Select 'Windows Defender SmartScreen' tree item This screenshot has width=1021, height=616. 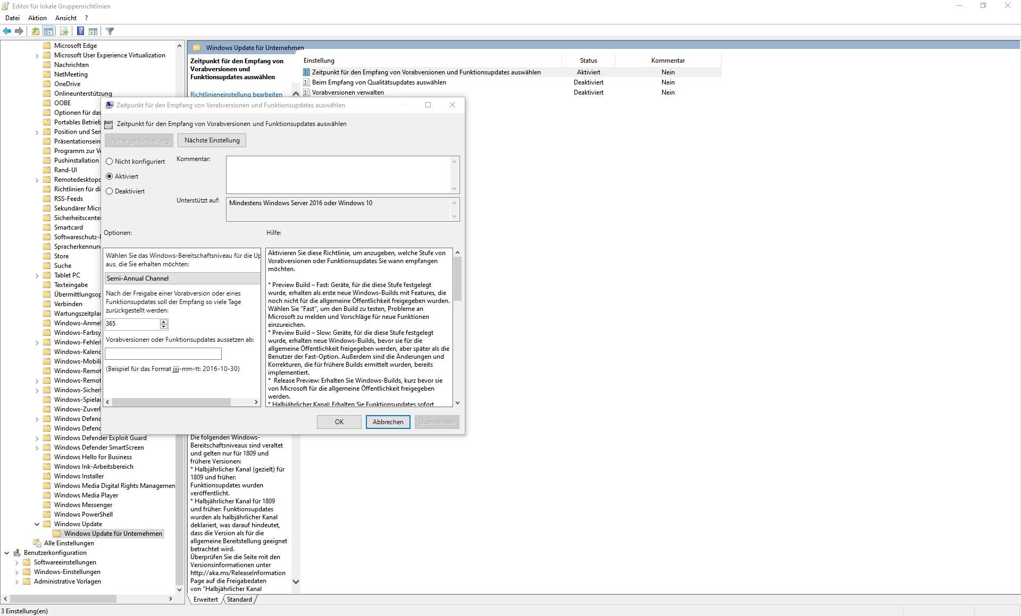point(99,448)
